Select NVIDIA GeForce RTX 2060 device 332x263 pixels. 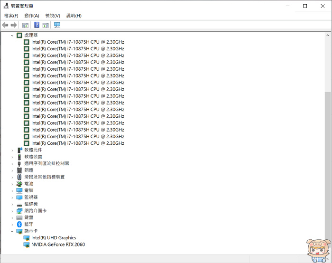(x=58, y=244)
